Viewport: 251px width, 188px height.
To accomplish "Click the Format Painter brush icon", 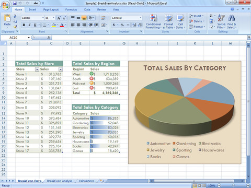I will 15,27.
